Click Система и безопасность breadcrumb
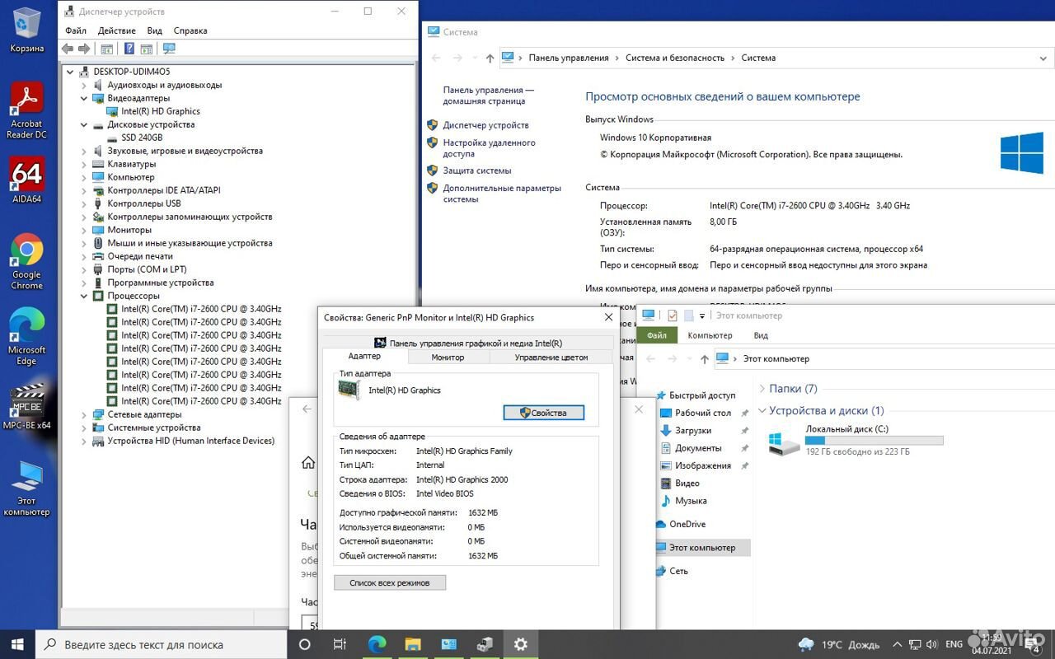 675,58
